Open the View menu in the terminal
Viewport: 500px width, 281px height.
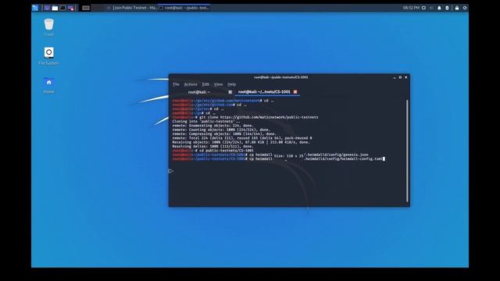[219, 84]
